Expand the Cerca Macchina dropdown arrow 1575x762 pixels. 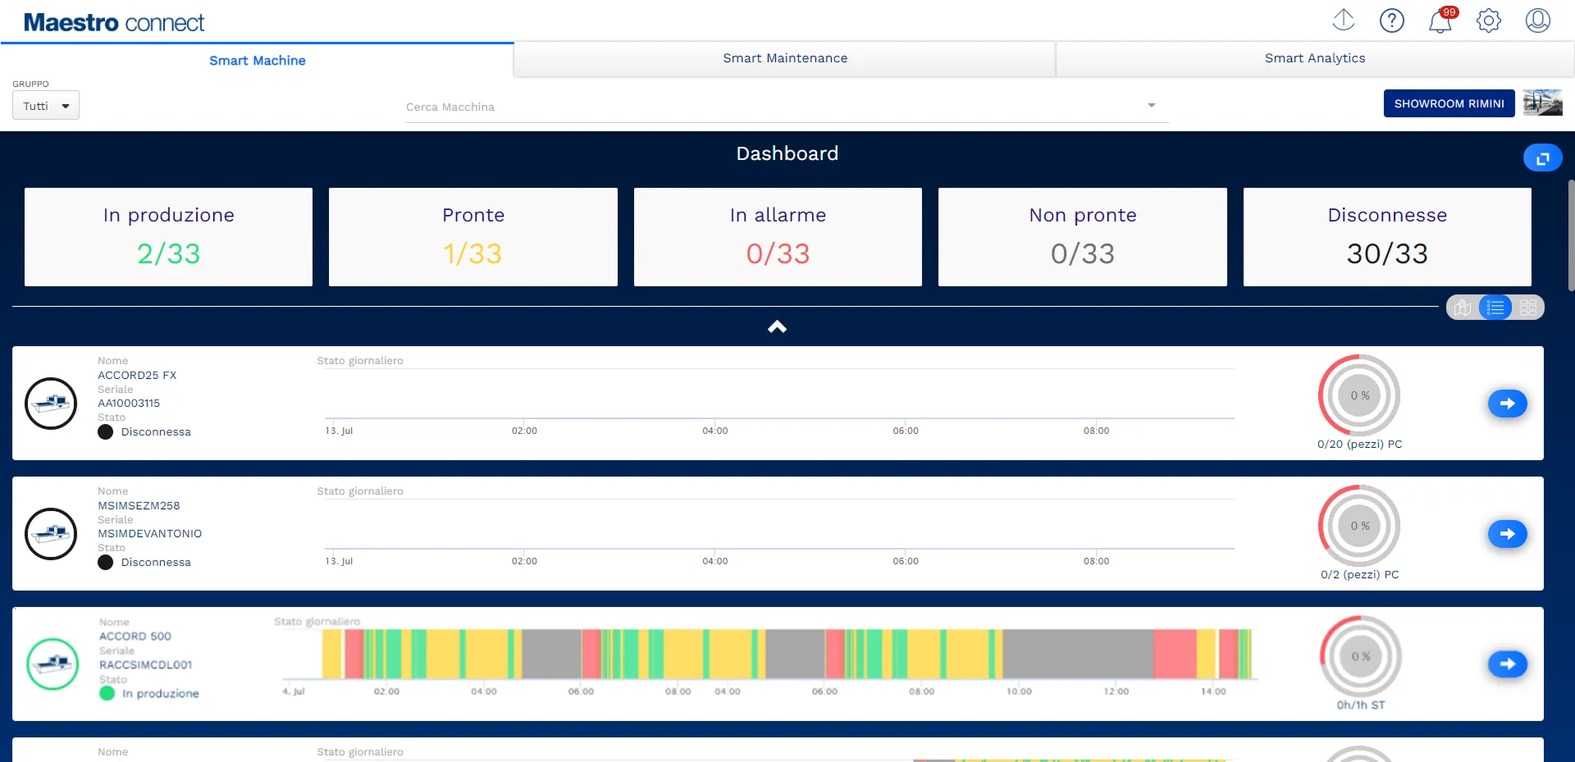pyautogui.click(x=1152, y=105)
